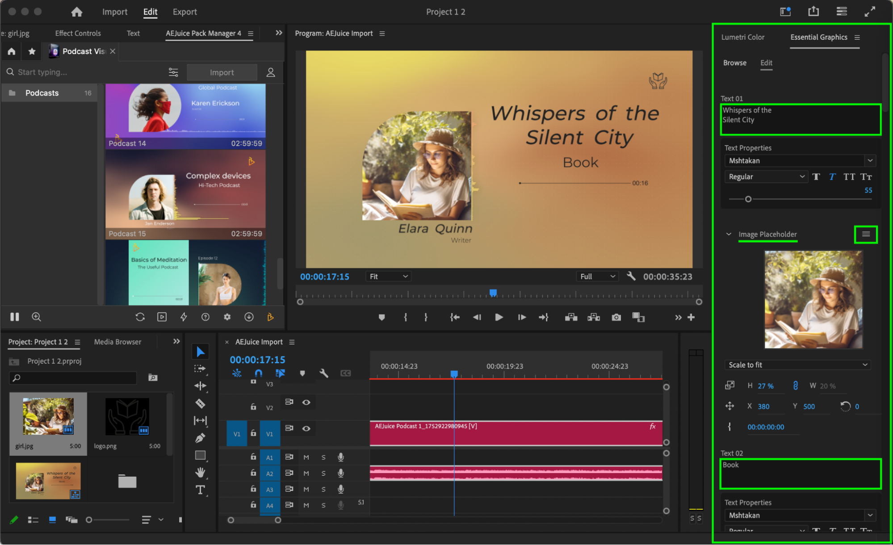Select the Pen tool
Screen dimensions: 893x545
pos(200,438)
